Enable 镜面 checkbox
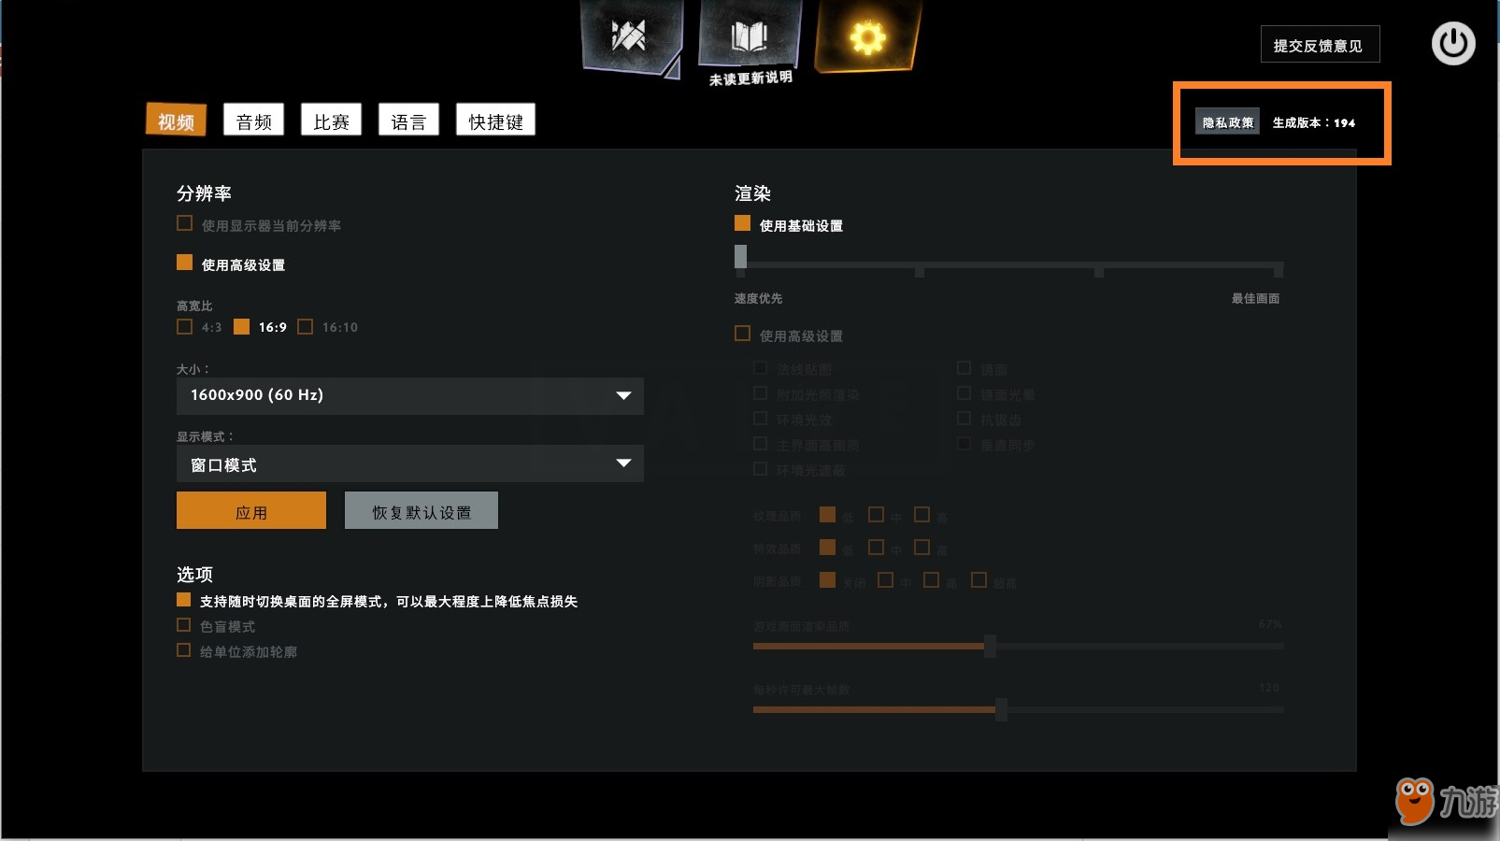1500x841 pixels. click(964, 368)
